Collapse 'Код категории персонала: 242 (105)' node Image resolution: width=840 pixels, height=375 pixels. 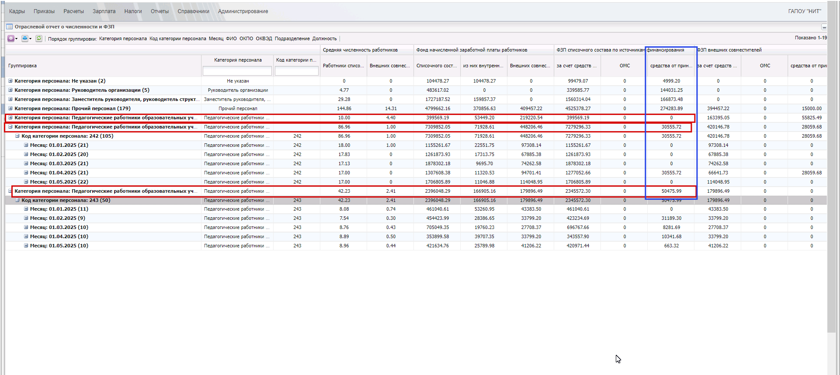[x=17, y=136]
